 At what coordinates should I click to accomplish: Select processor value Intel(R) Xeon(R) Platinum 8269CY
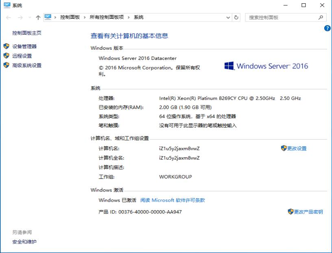198,99
